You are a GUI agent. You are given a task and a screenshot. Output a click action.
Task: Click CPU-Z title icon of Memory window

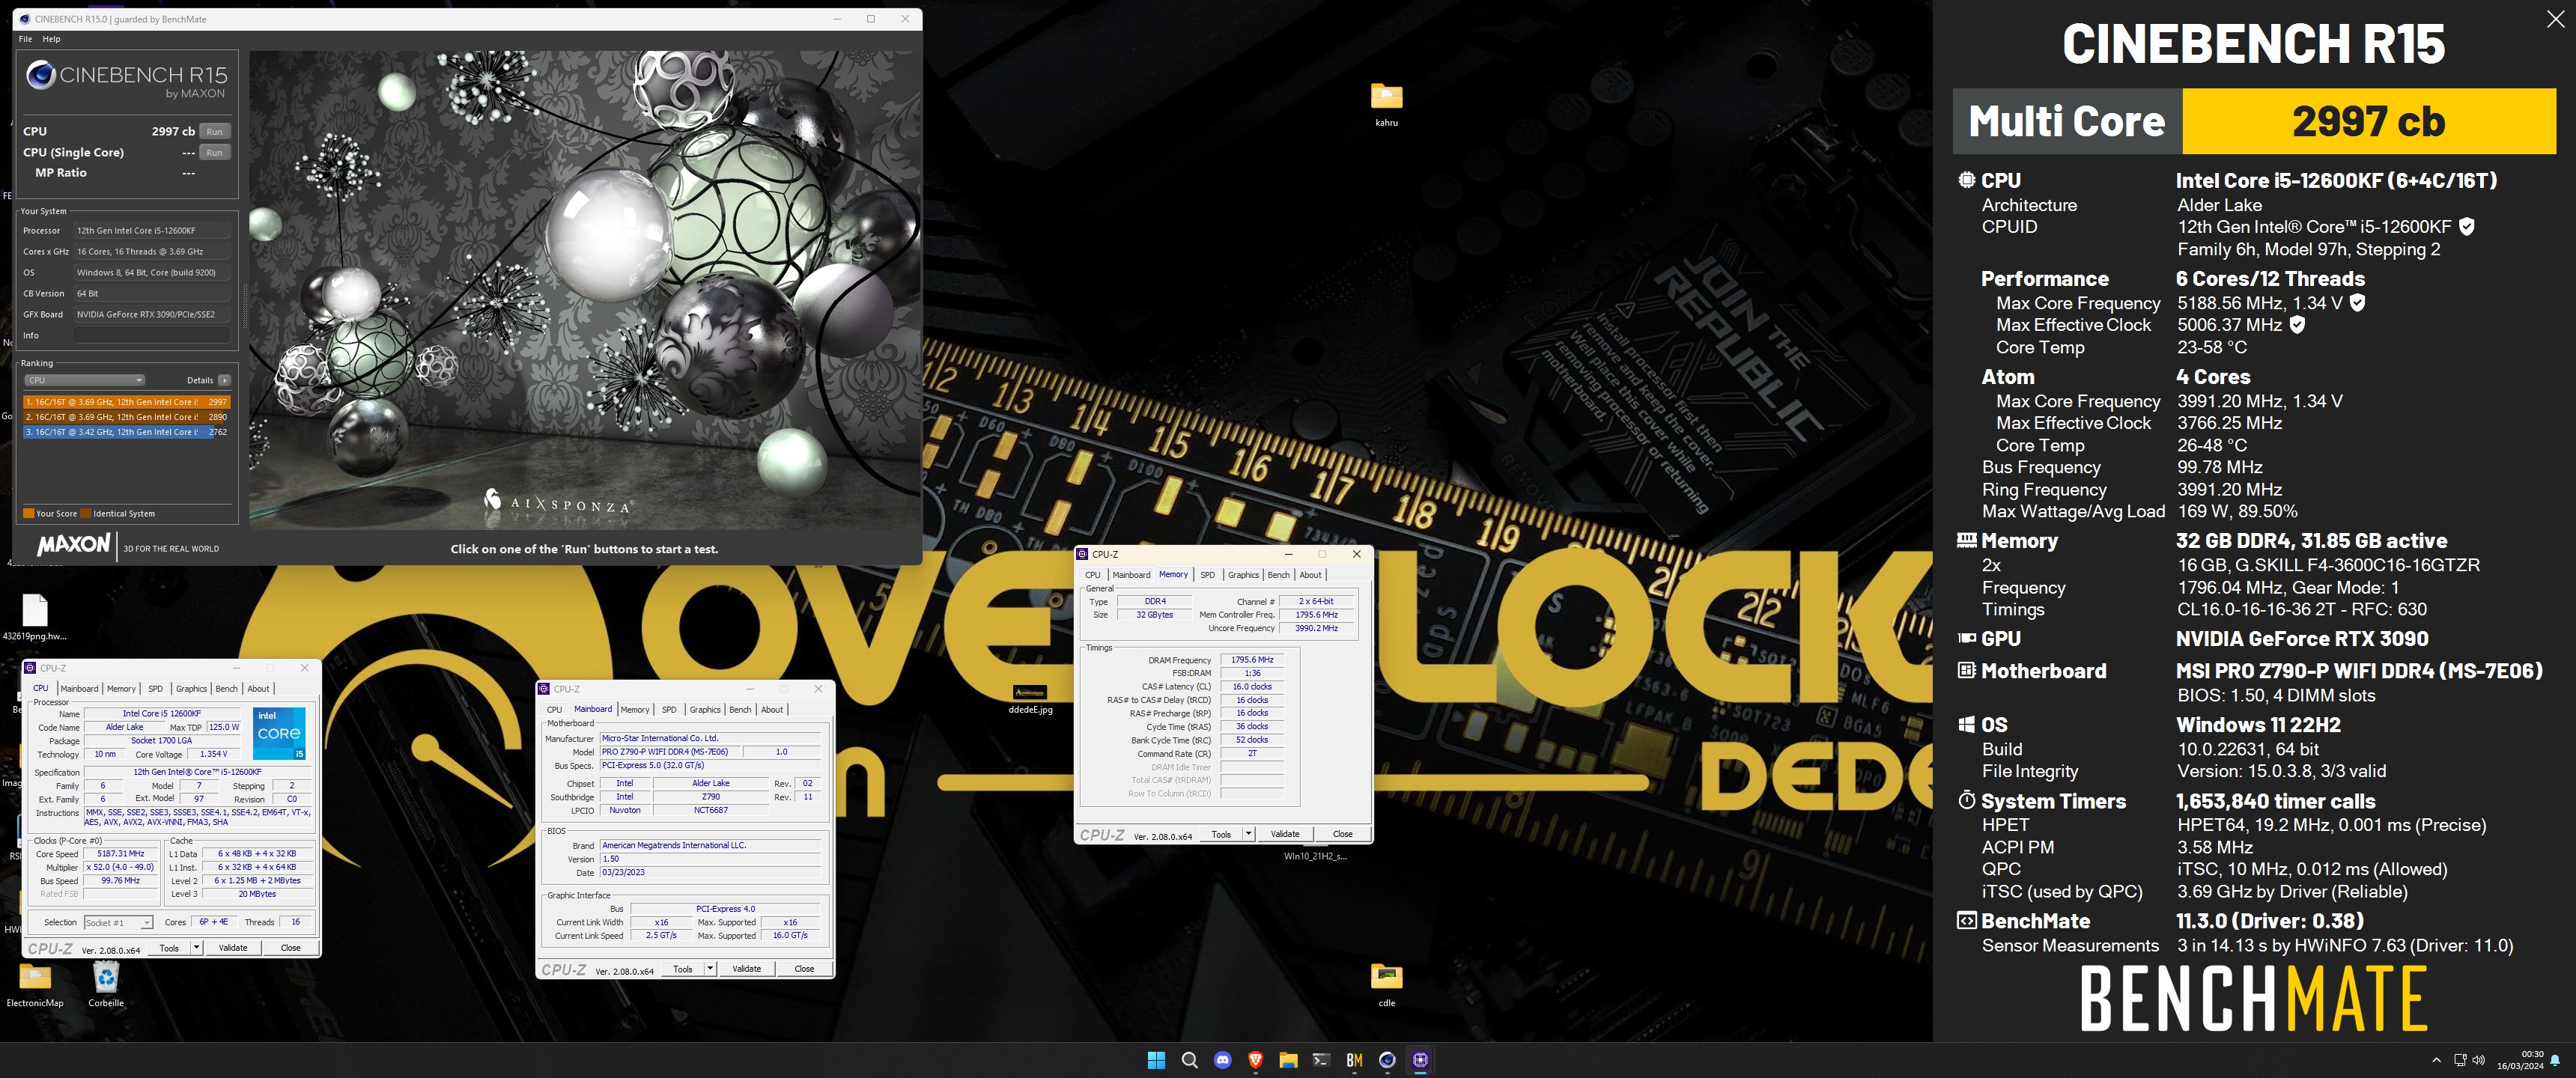point(1083,554)
